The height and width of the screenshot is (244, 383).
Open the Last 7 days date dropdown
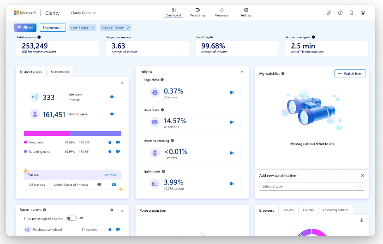pyautogui.click(x=83, y=28)
